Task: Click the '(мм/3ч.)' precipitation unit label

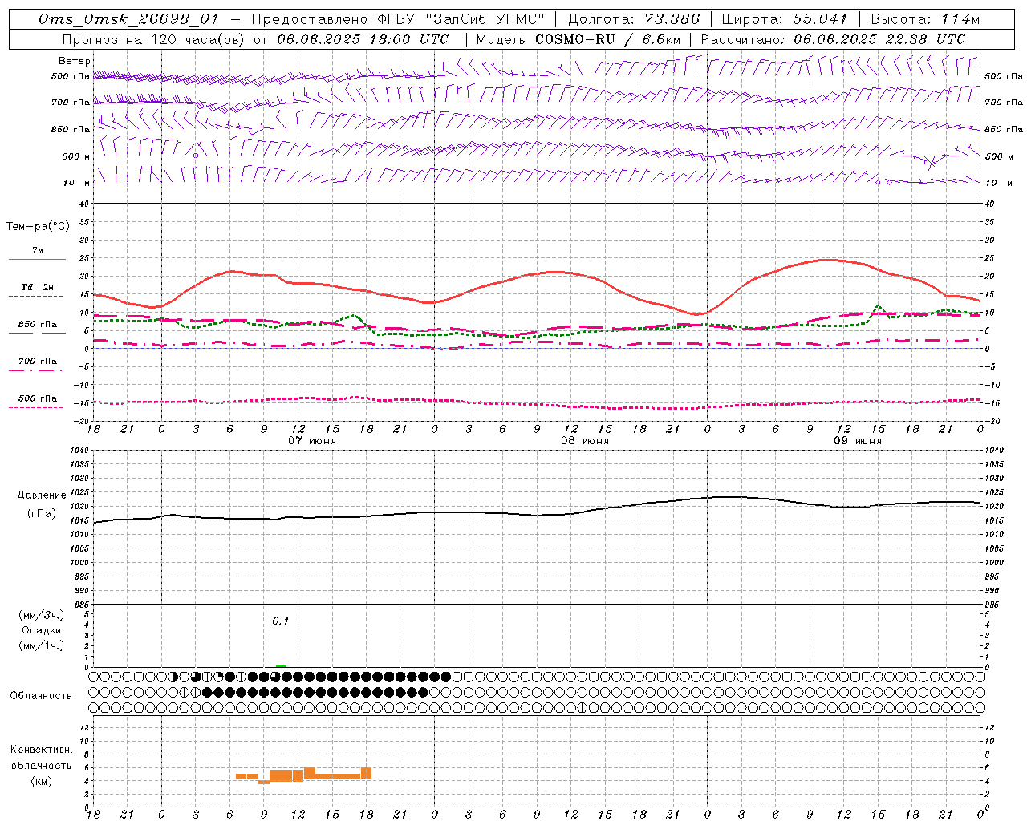Action: pos(41,615)
